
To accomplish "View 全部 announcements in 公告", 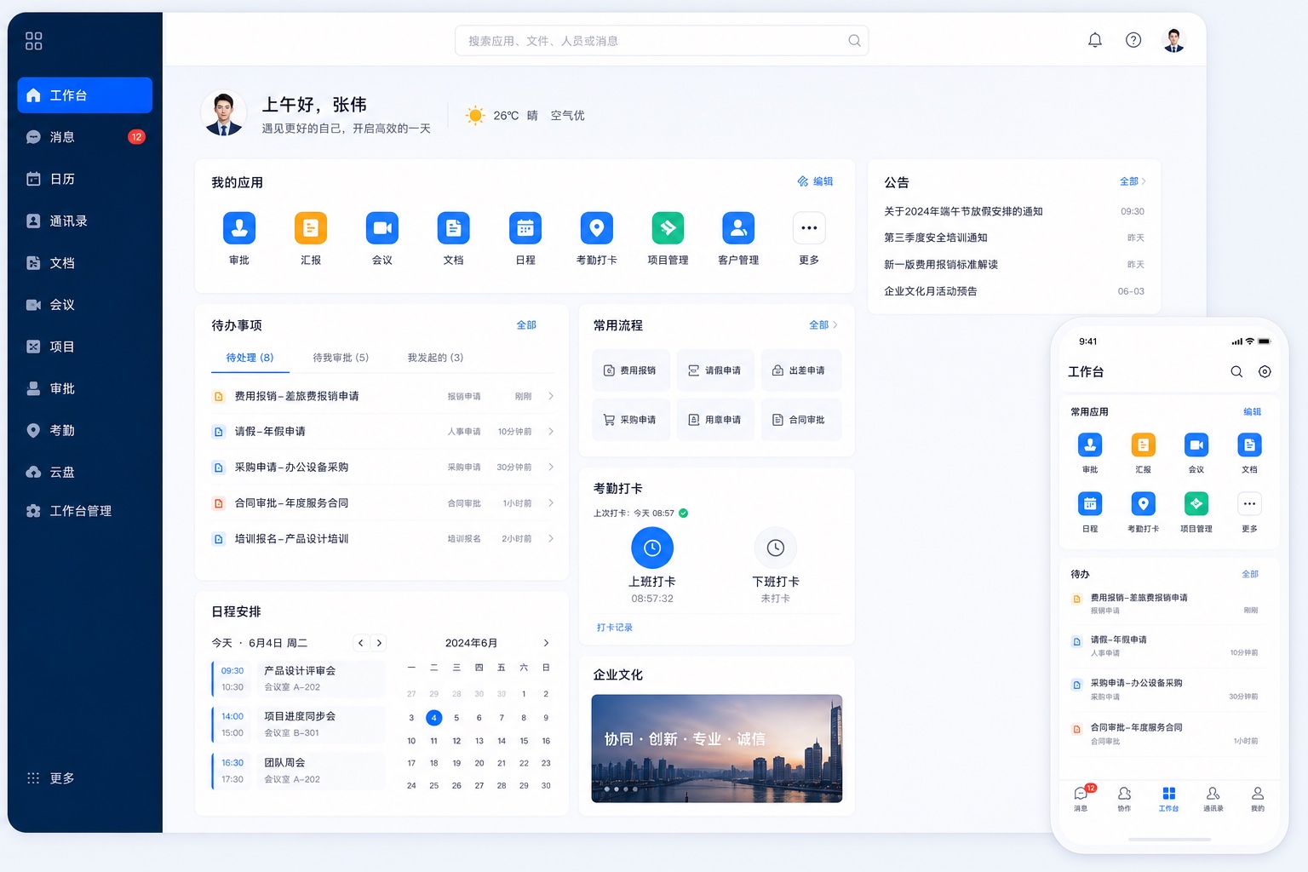I will (1133, 181).
